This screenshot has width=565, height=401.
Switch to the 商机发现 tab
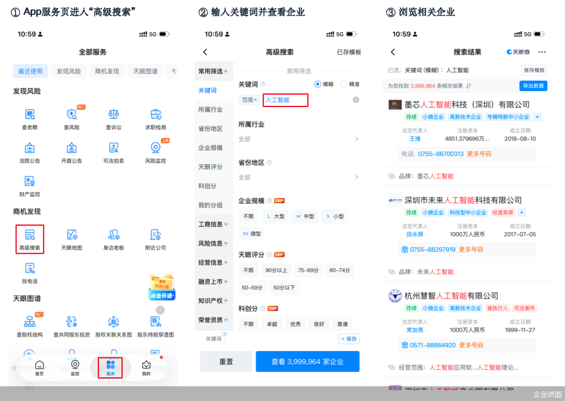click(x=107, y=71)
